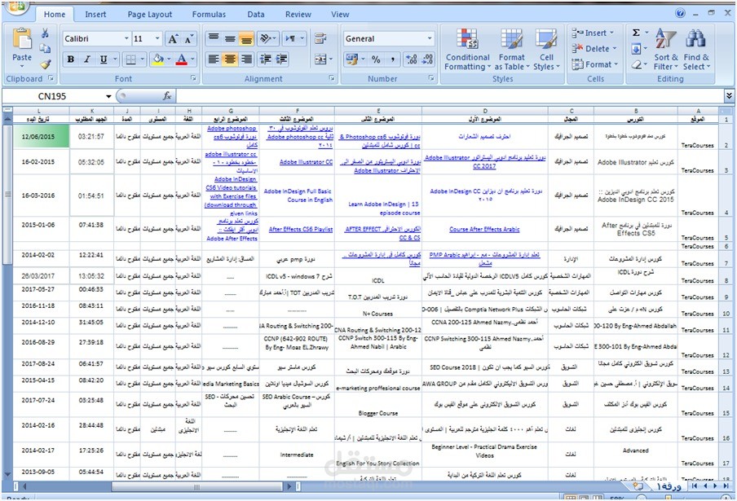737x501 pixels.
Task: Click the Decrease Decimal icon
Action: 427,59
